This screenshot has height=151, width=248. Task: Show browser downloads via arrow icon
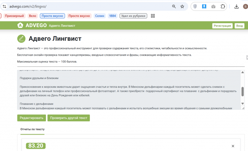coord(236,6)
